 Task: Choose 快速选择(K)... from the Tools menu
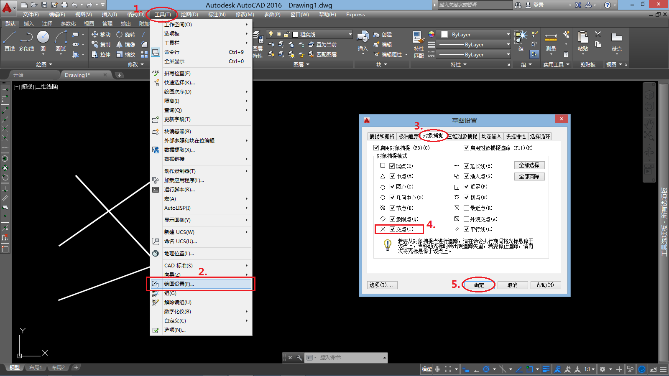point(201,83)
